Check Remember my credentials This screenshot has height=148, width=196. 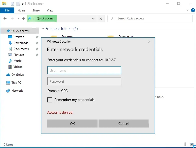coord(50,100)
